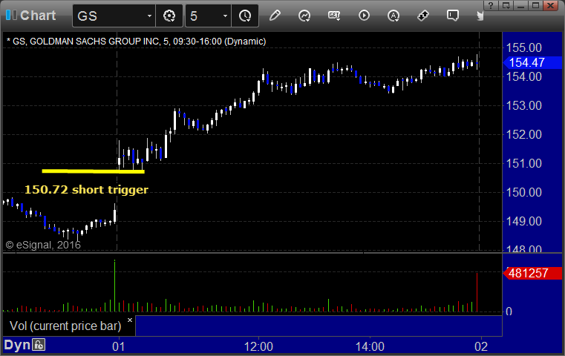565x356 pixels.
Task: Click the tall green volume spike bar
Action: point(114,286)
